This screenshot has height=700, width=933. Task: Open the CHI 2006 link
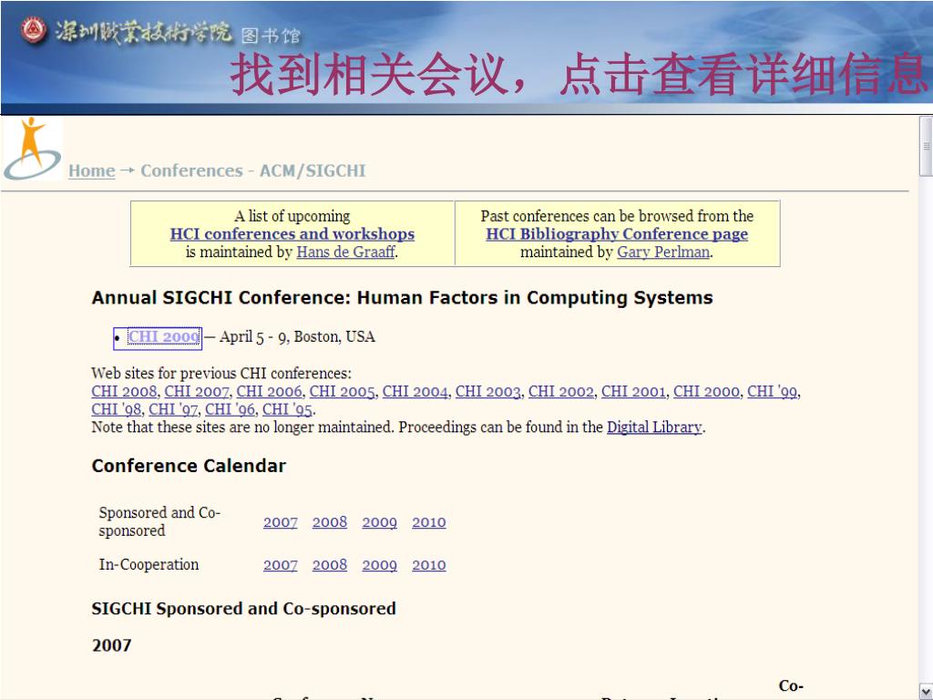(270, 391)
